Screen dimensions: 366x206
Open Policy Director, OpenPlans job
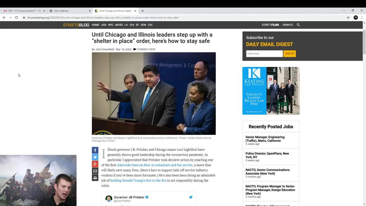tap(267, 155)
